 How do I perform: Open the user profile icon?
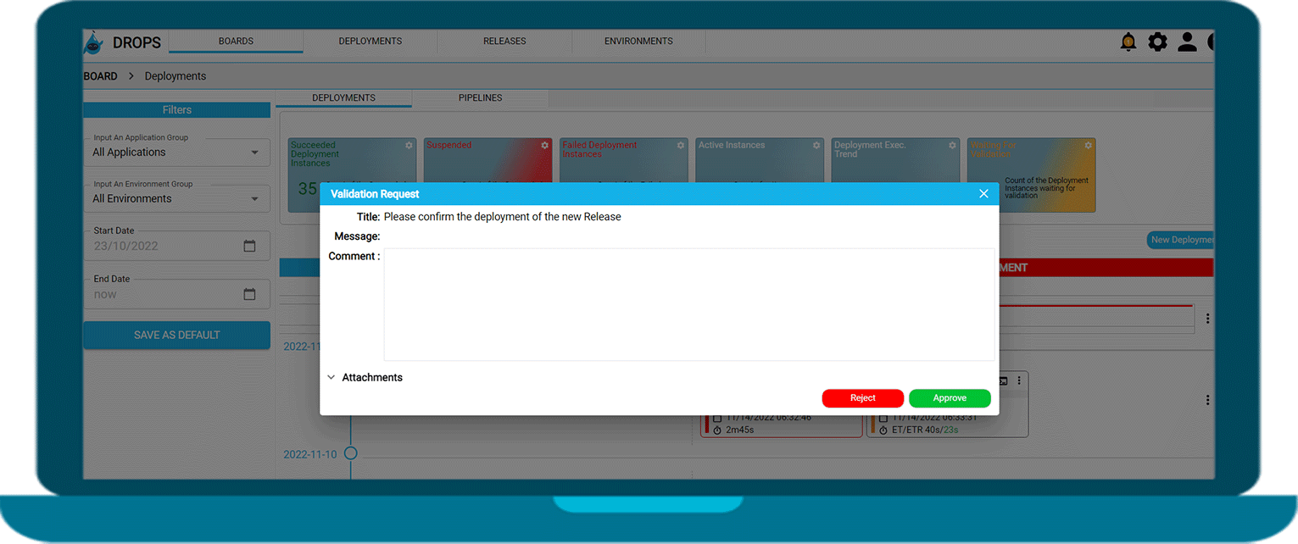[1187, 42]
